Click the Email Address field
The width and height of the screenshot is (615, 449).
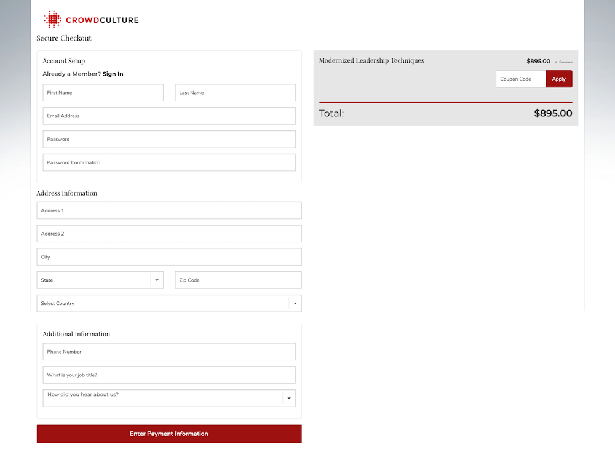[169, 116]
